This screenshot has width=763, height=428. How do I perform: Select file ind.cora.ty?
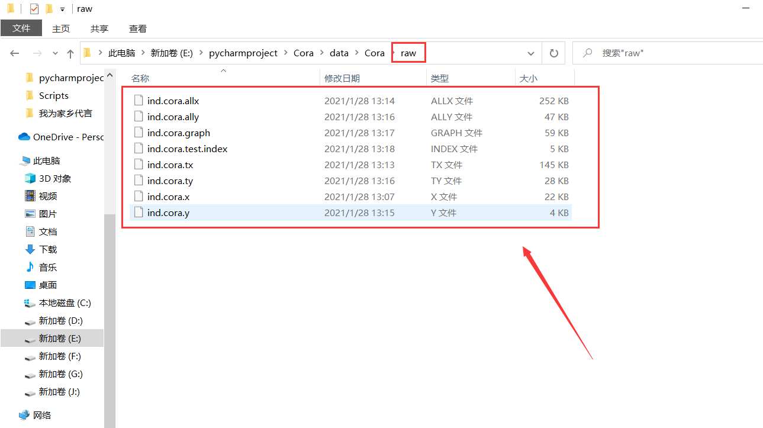(170, 181)
